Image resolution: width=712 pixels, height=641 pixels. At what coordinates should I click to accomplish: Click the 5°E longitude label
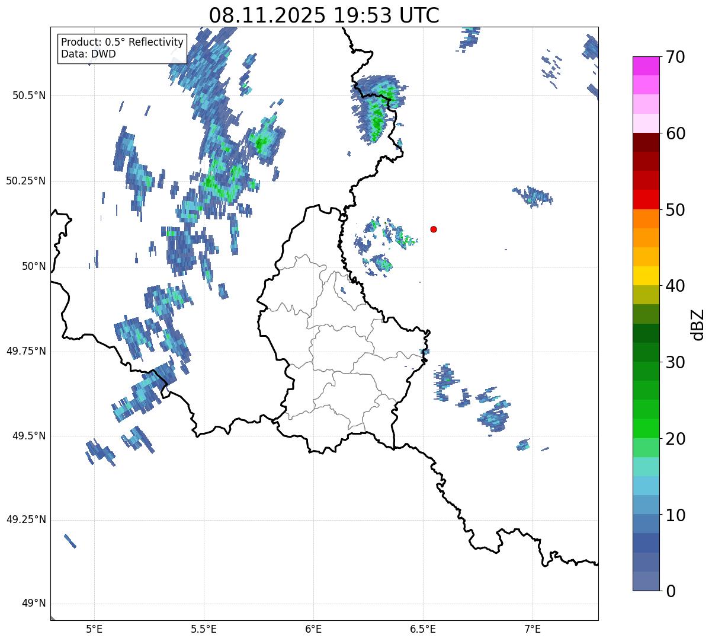click(x=94, y=629)
